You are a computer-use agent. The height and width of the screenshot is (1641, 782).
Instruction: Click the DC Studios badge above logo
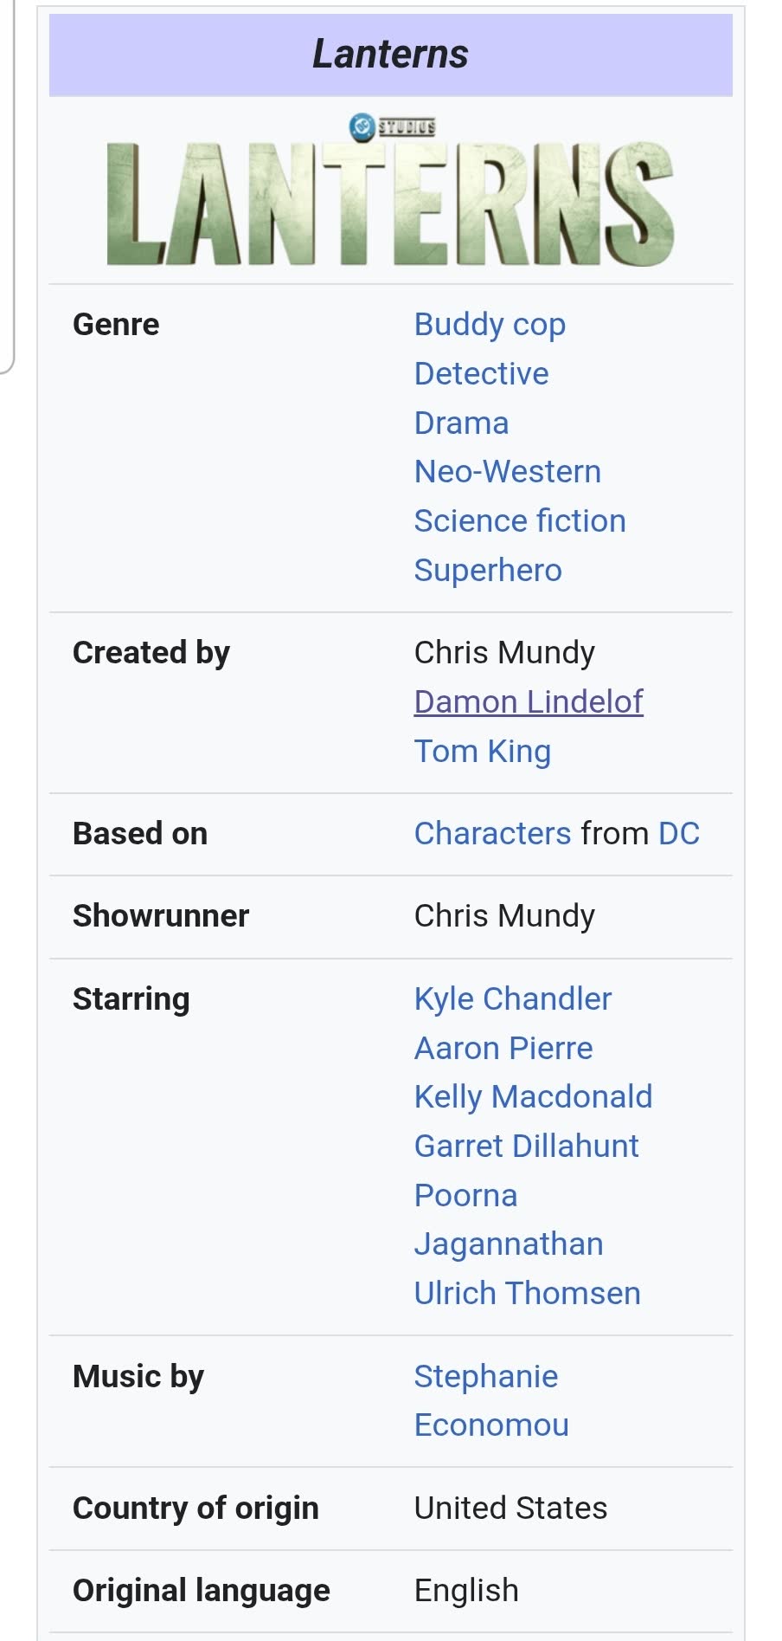tap(392, 127)
